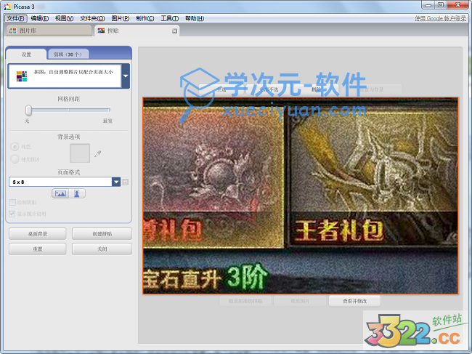The width and height of the screenshot is (472, 354).
Task: Open the 帮助(H) menu
Action: pos(195,18)
